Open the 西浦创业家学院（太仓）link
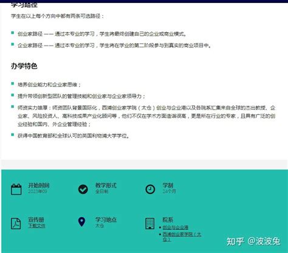Image resolution: width=288 pixels, height=253 pixels. (182, 237)
